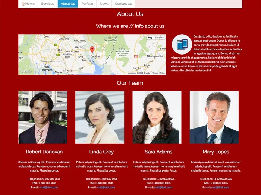The height and width of the screenshot is (195, 261).
Task: Click Sara Adams' email link
Action: 163,187
